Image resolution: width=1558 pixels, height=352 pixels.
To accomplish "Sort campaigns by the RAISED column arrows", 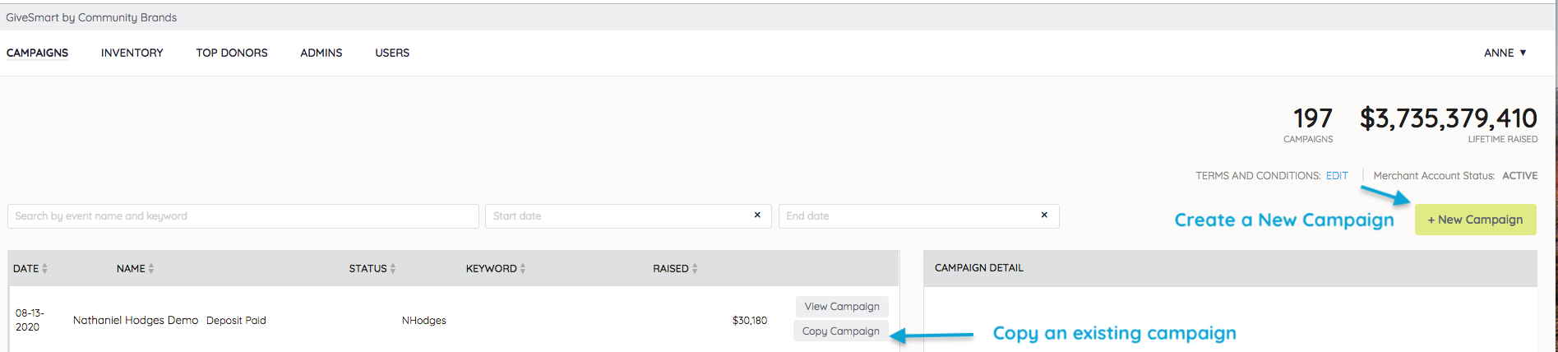I will pyautogui.click(x=695, y=269).
